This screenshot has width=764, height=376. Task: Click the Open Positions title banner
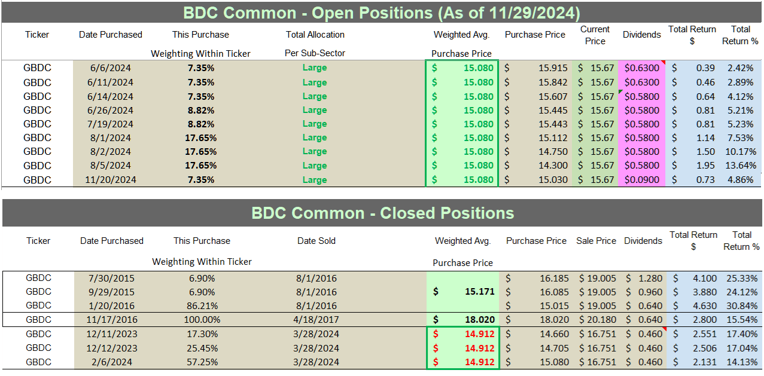(x=382, y=13)
